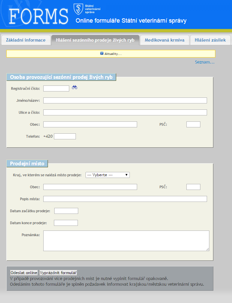This screenshot has height=303, width=232.
Task: Click the State Veterinary Administration logo
Action: coord(79,9)
